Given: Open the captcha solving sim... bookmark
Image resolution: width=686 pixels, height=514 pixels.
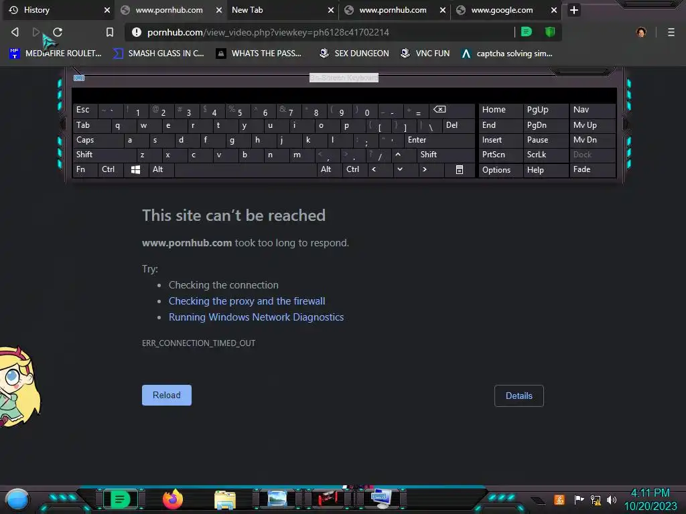Looking at the screenshot, I should point(506,54).
